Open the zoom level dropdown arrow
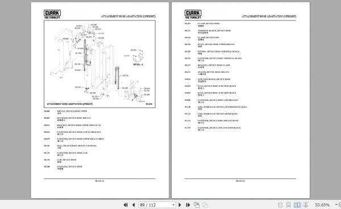Image resolution: width=341 pixels, height=209 pixels. (x=336, y=204)
